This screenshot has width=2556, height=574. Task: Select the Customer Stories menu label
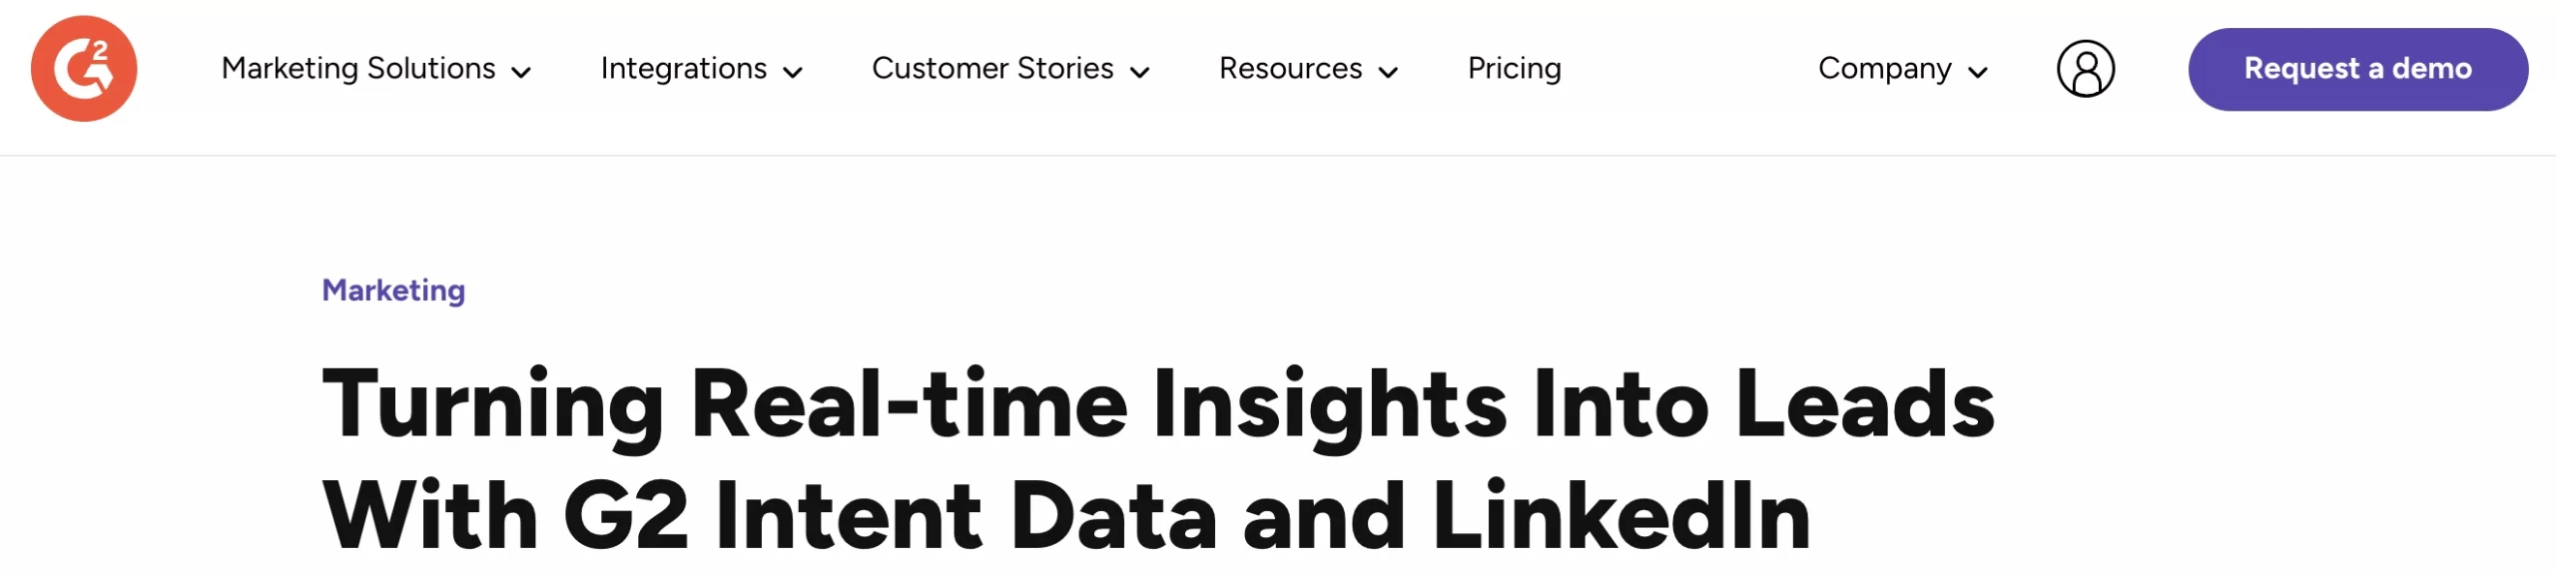(x=992, y=69)
